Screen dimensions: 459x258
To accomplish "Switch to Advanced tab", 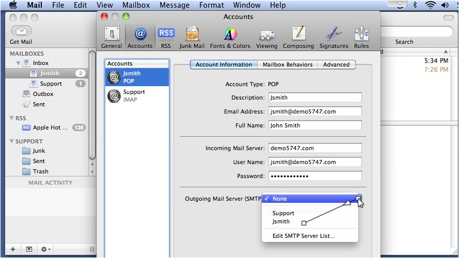I will [x=336, y=64].
